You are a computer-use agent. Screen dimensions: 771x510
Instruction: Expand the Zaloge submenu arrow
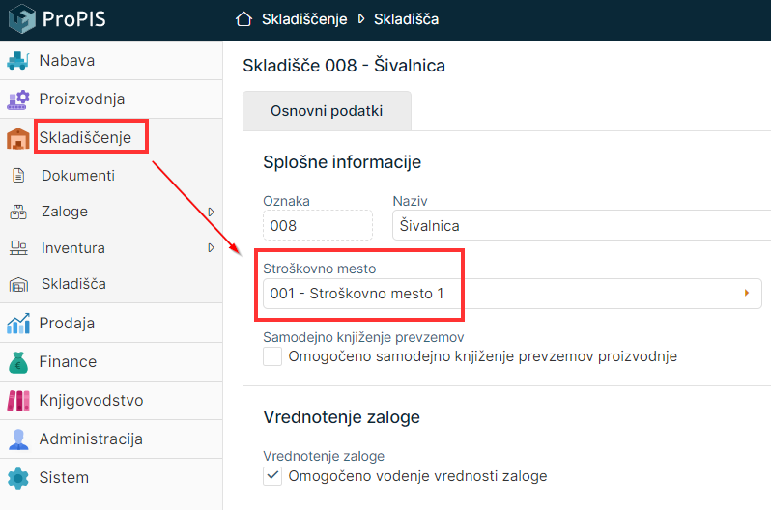211,212
